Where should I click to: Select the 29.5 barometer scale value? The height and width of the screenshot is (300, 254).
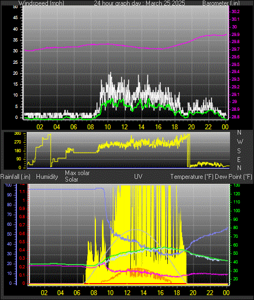(235, 64)
